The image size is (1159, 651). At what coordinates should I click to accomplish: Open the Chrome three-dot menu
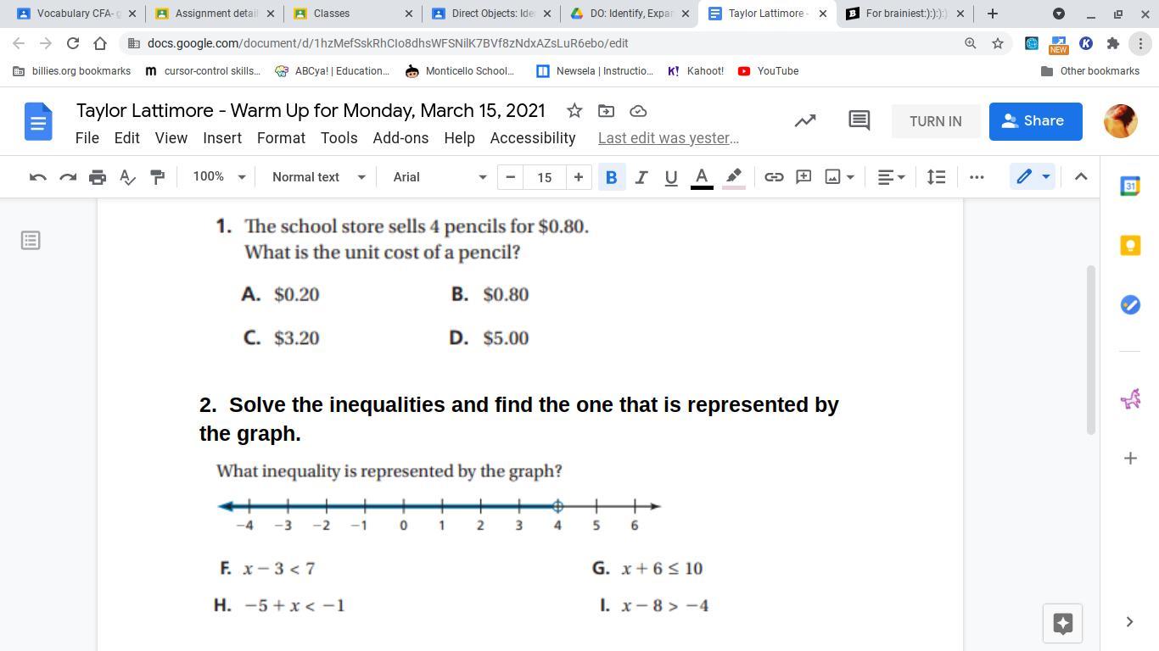1140,43
